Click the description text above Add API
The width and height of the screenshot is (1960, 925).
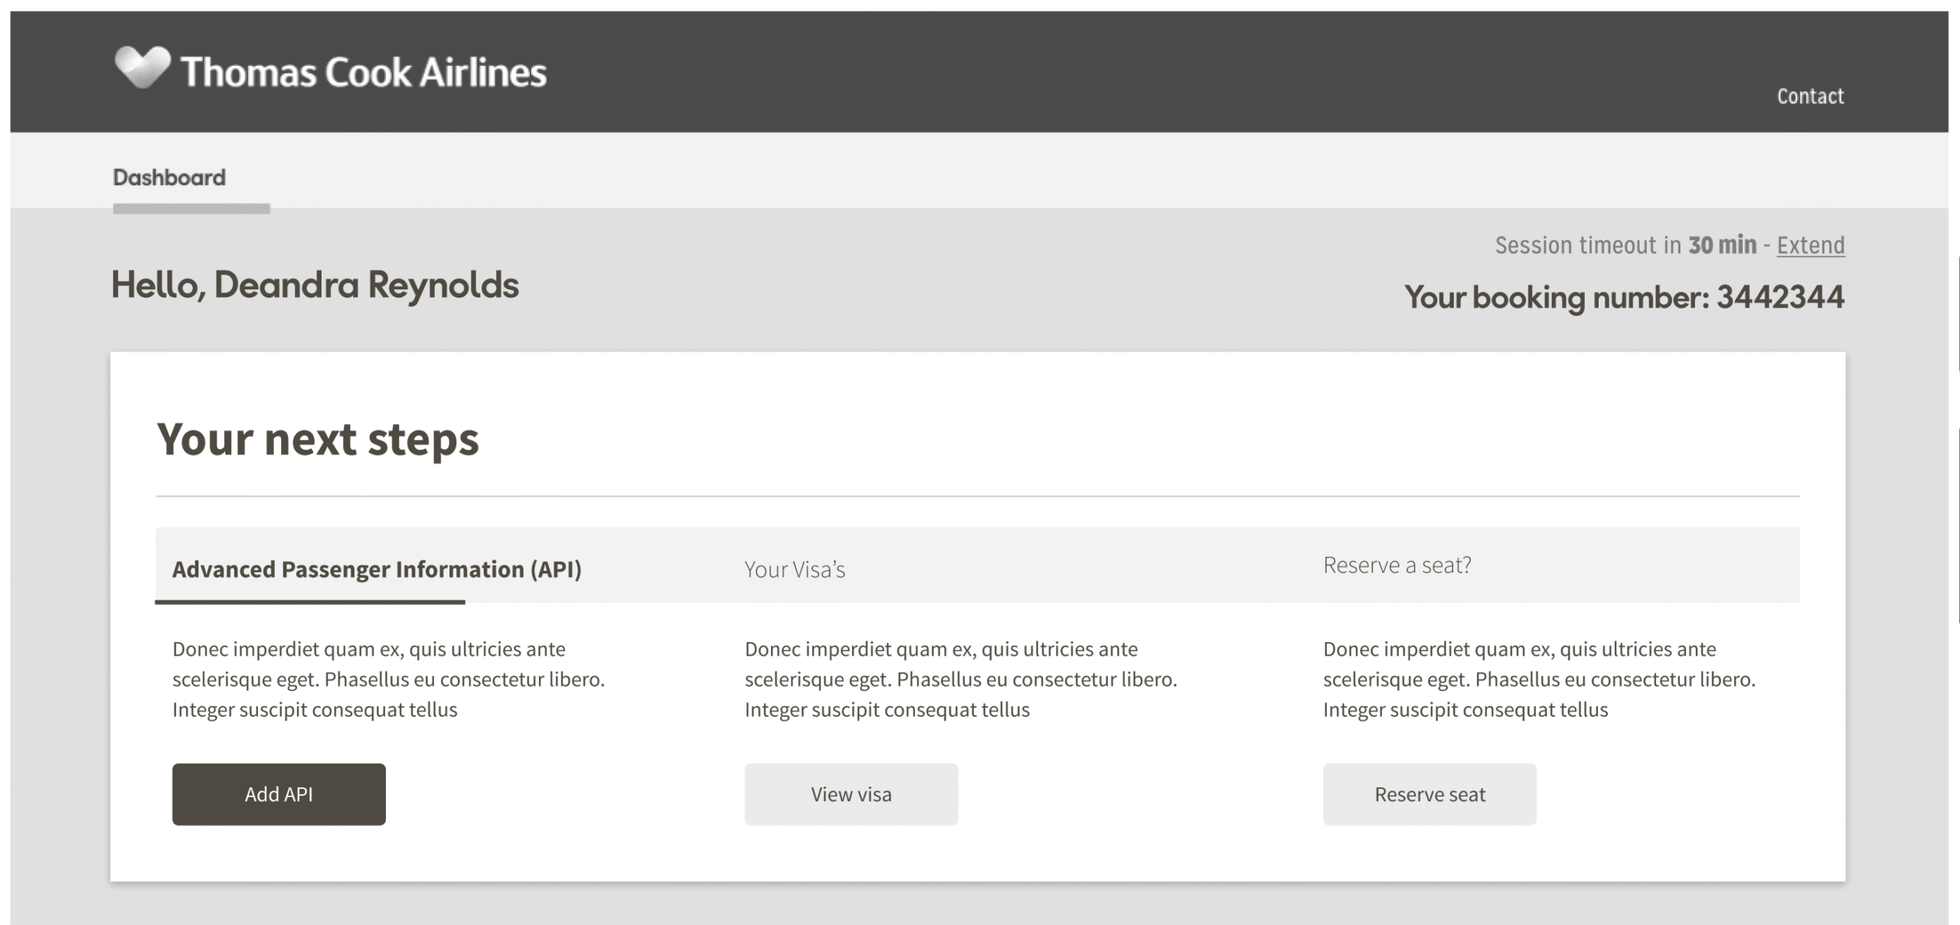pos(388,679)
